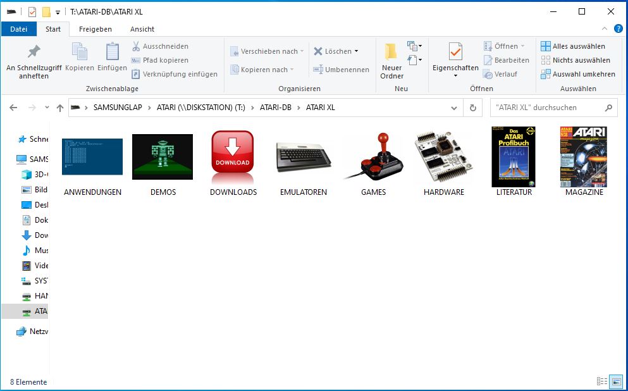Open Dokumente in the navigation pane

pos(35,220)
